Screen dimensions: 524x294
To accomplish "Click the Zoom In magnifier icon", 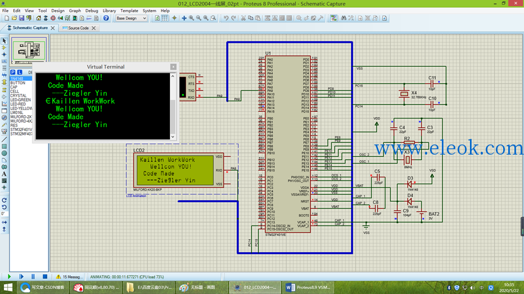I will 191,18.
